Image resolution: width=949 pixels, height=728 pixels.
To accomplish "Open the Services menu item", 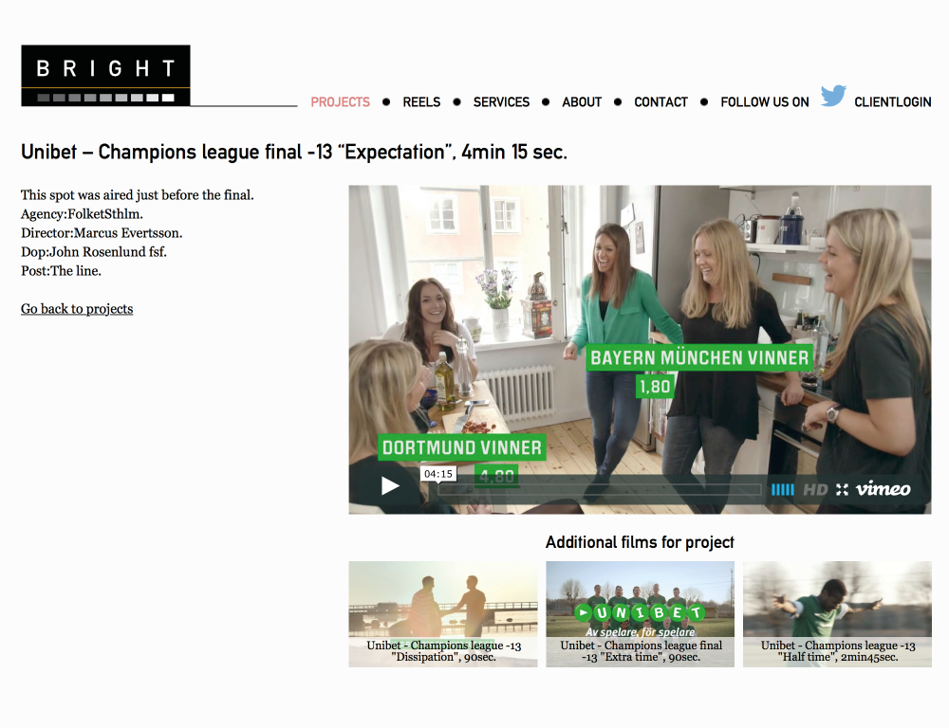I will click(x=501, y=102).
